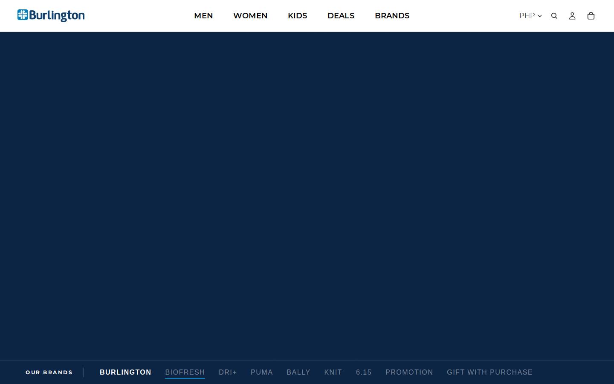Click the Burlington logo
The width and height of the screenshot is (614, 384).
[x=51, y=15]
